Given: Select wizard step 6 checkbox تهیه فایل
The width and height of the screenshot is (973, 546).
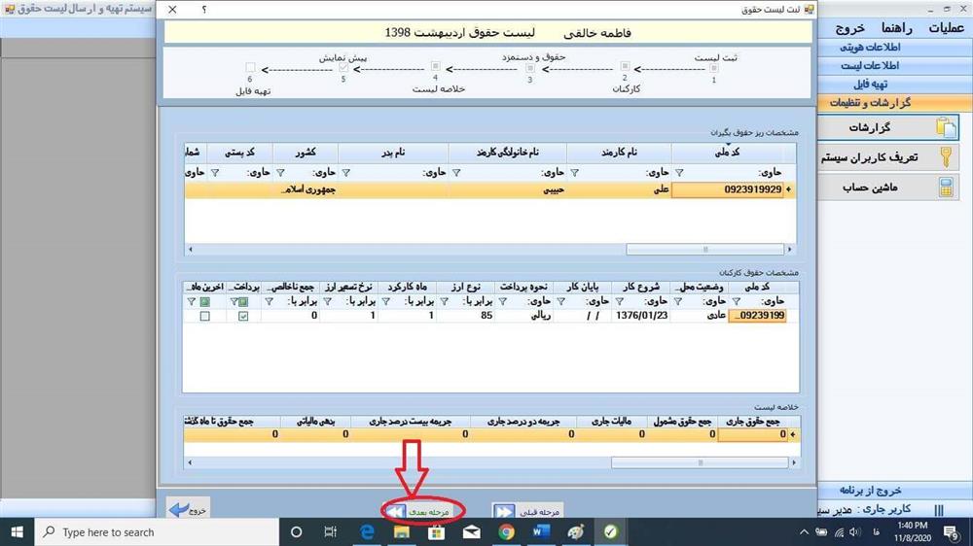Looking at the screenshot, I should [x=251, y=67].
